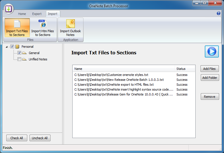Collapse the Personal notebook tree node
The width and height of the screenshot is (224, 153).
7,47
